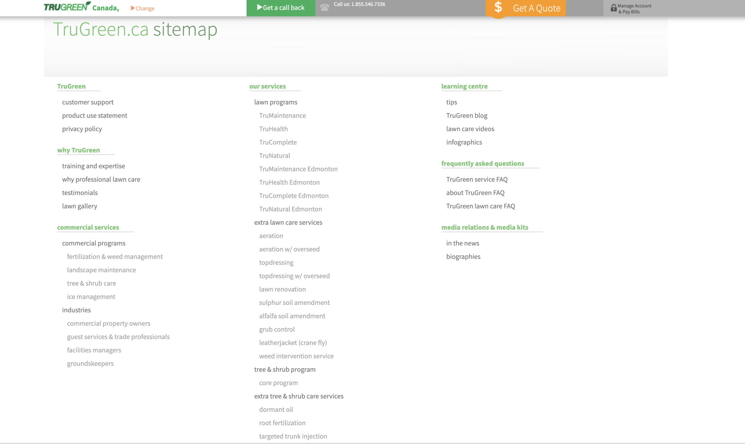Open alfalfa soil amendment
Viewport: 745px width, 444px height.
point(292,316)
